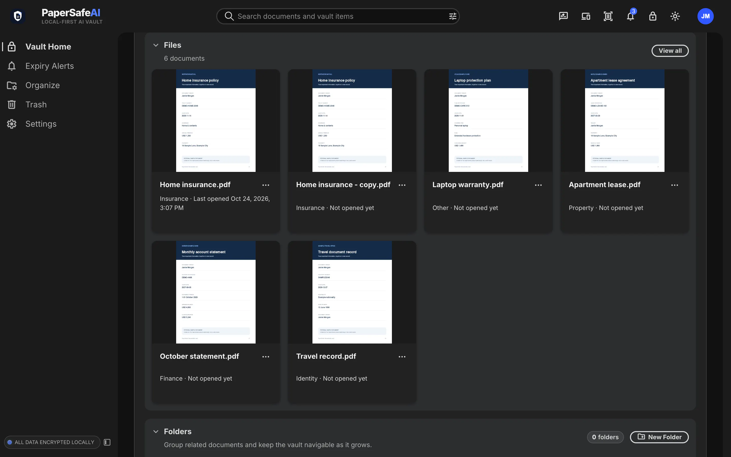Open Laptop warranty.pdf thumbnail
This screenshot has height=457, width=731.
click(x=488, y=121)
